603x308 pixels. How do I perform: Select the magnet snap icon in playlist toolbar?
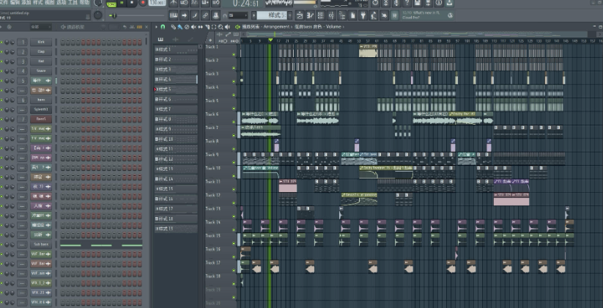click(163, 27)
